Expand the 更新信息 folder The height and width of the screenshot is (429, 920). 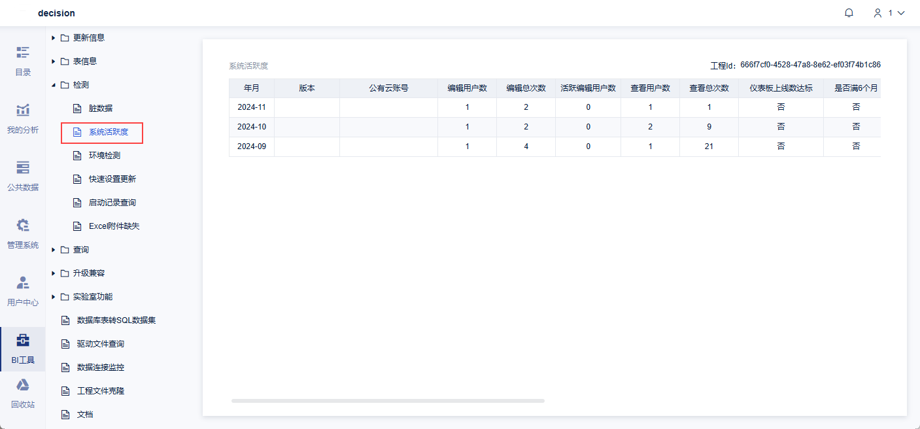click(x=54, y=38)
